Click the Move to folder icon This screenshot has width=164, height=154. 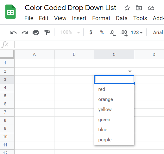[x=139, y=8]
